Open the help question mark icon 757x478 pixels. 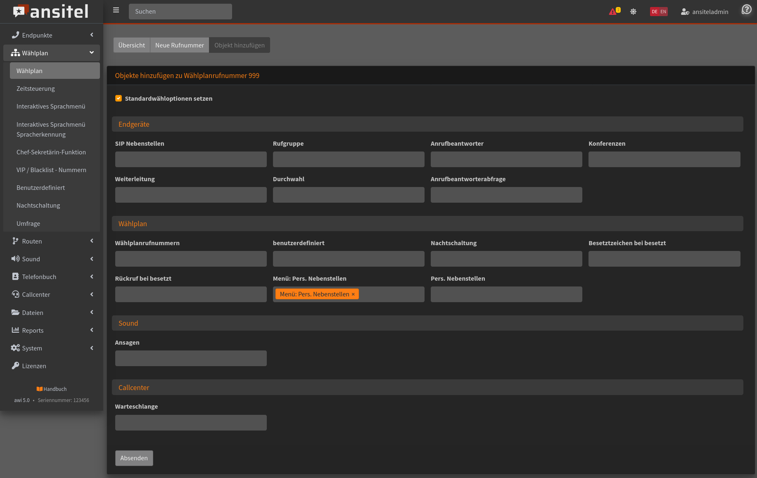pos(746,9)
